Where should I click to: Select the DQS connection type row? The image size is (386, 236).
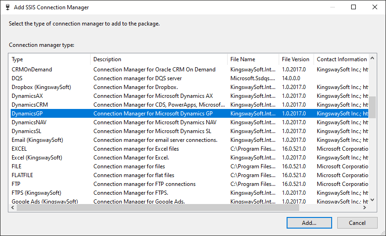190,78
